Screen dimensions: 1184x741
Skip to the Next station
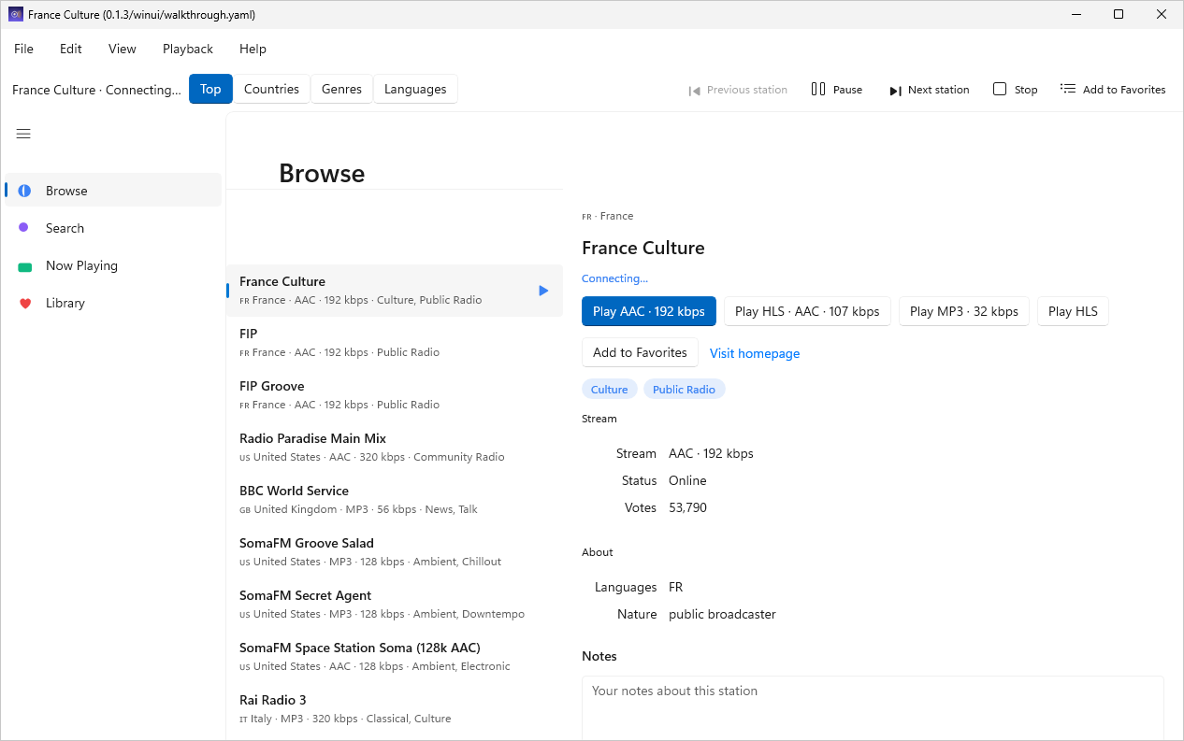point(929,90)
